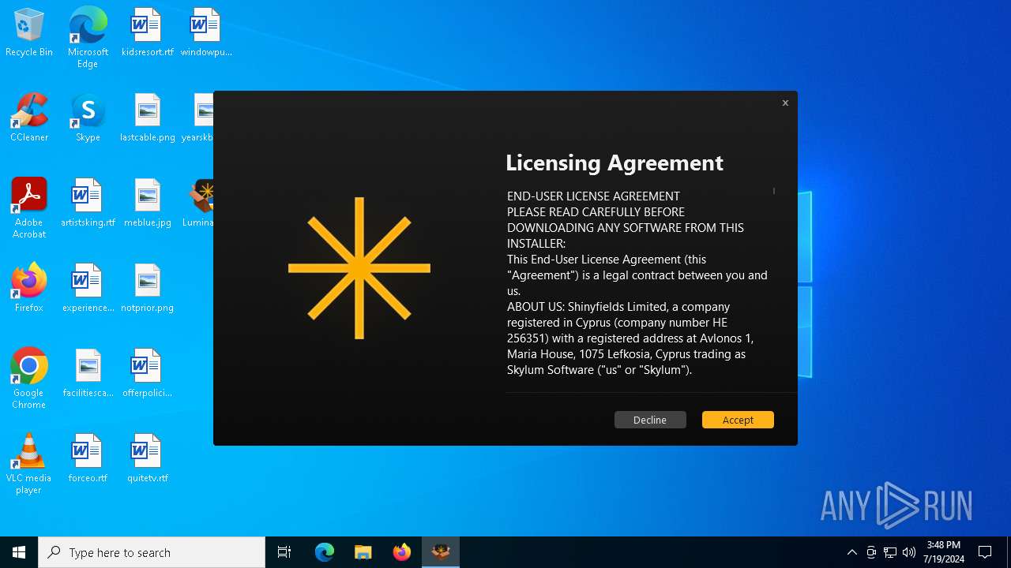The height and width of the screenshot is (568, 1011).
Task: Click the 'Licensing Agreement' heading
Action: click(614, 163)
